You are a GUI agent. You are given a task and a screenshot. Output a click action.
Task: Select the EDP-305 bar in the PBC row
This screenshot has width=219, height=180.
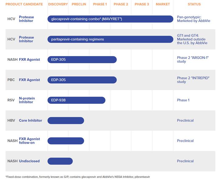[x=82, y=80]
